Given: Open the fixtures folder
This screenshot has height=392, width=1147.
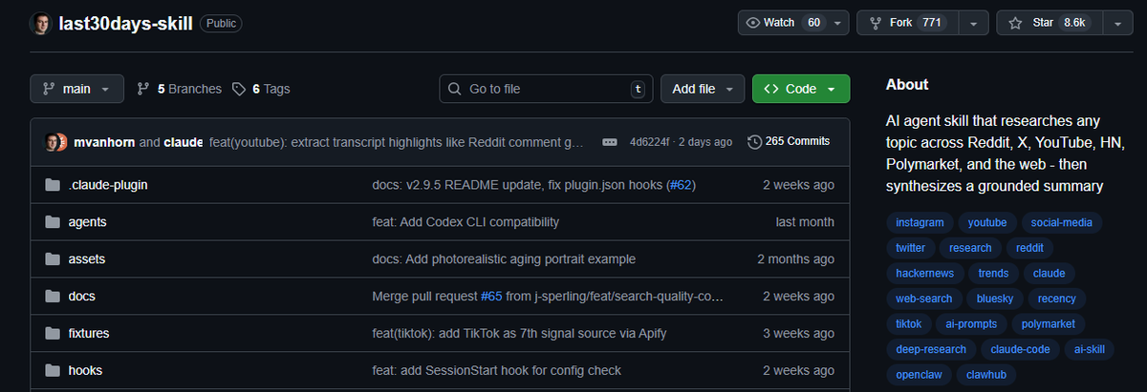Looking at the screenshot, I should coord(89,334).
